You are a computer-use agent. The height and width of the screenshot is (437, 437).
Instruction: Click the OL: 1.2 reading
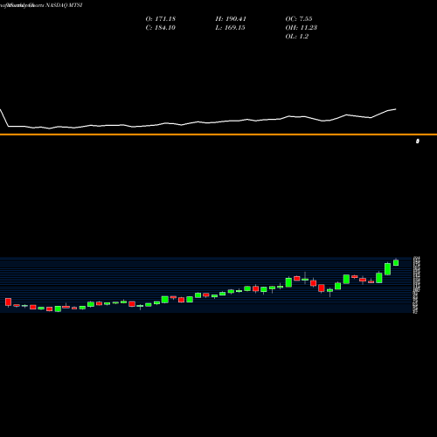(x=297, y=37)
